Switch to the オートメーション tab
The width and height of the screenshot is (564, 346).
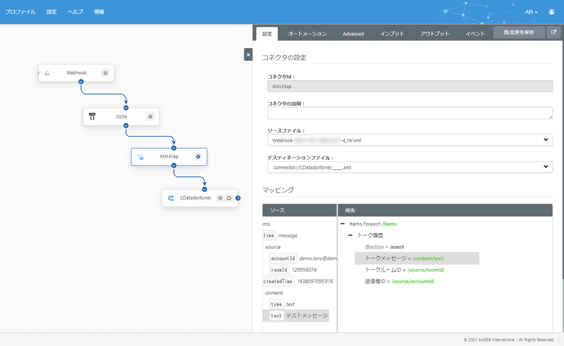(x=307, y=34)
